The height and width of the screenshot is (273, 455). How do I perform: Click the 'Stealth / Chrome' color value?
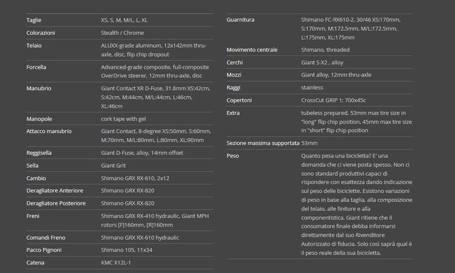click(122, 33)
